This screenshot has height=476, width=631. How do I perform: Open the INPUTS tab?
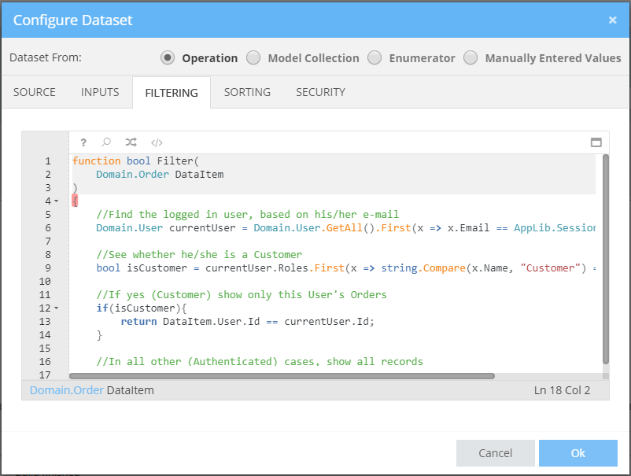99,92
